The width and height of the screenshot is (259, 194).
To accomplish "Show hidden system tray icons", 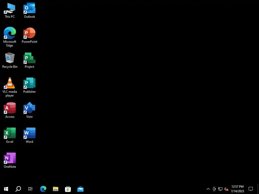I will pos(208,189).
